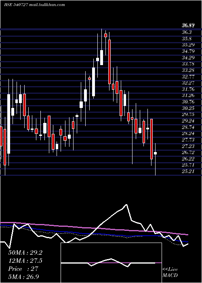
Task: Select the 26.72 price axis label
Action: click(188, 152)
